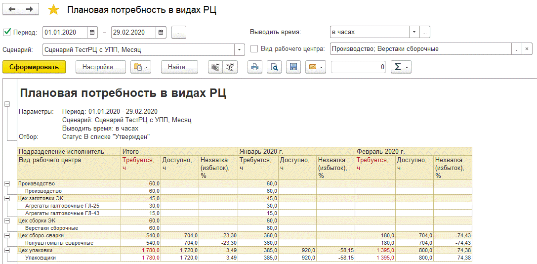Add report to favorites with the star
This screenshot has height=264, width=537.
[x=53, y=10]
